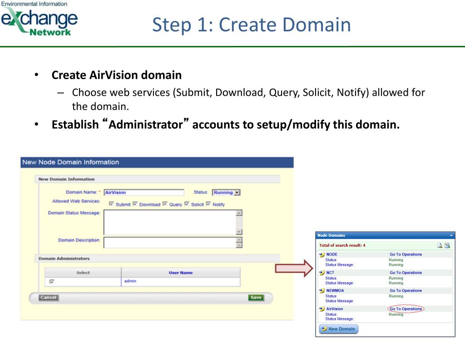Click the admin user name cell

pyautogui.click(x=181, y=281)
